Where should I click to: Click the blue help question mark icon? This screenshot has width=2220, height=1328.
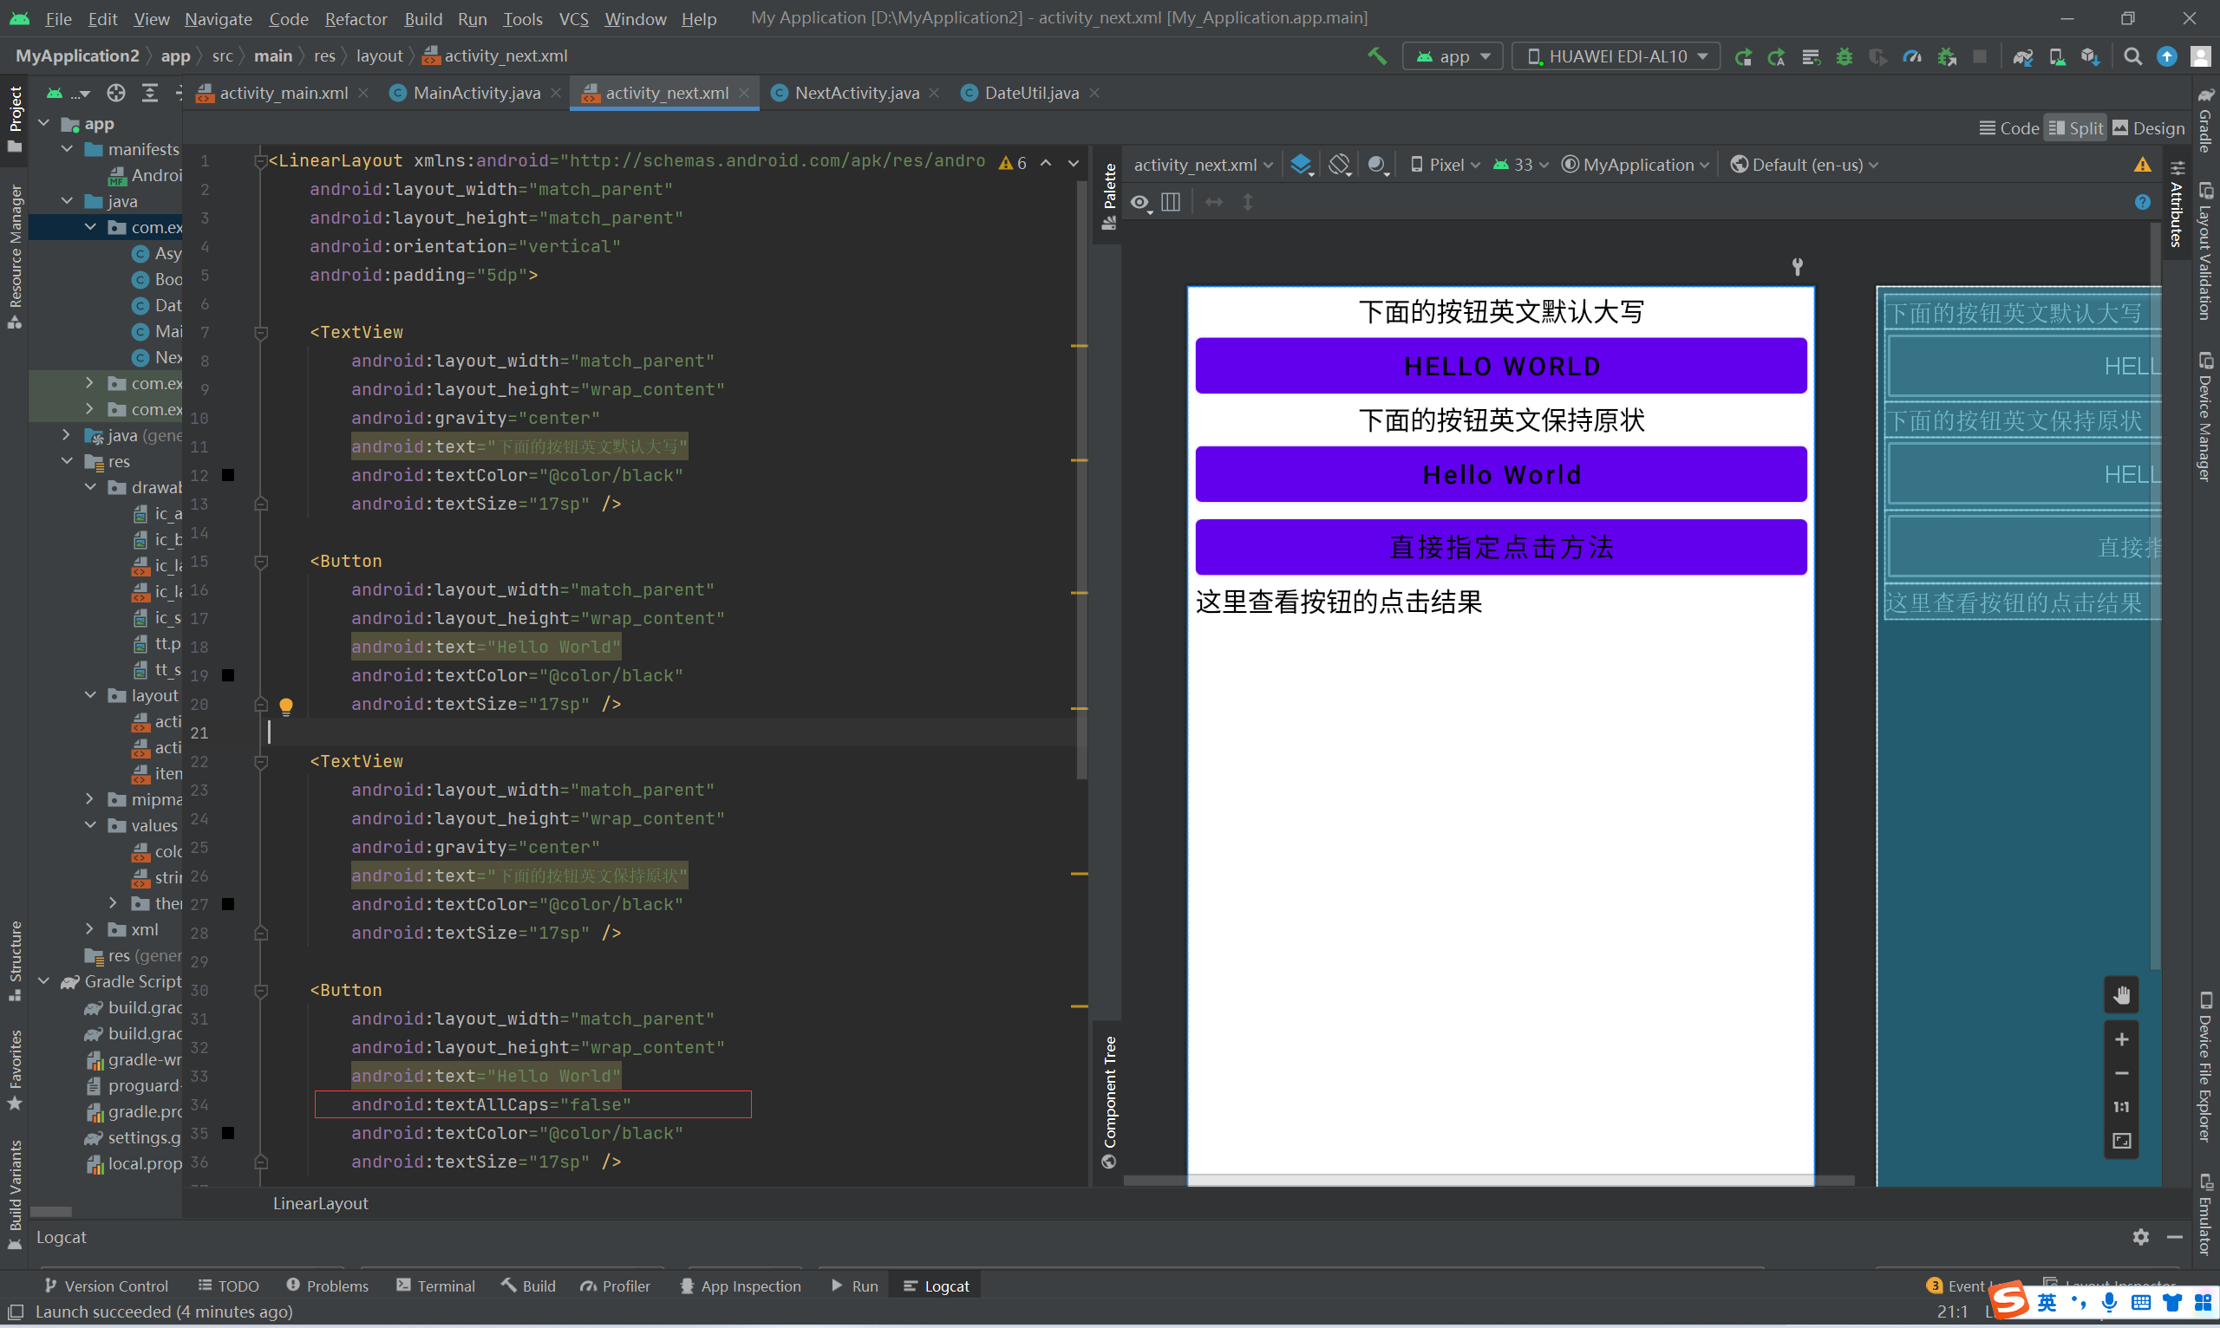[x=2142, y=202]
